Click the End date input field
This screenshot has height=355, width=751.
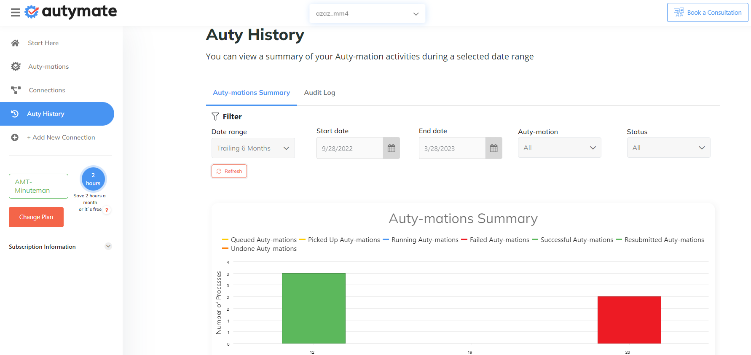(452, 148)
